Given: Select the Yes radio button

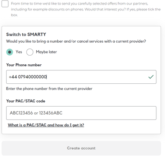Looking at the screenshot, I should [x=9, y=52].
